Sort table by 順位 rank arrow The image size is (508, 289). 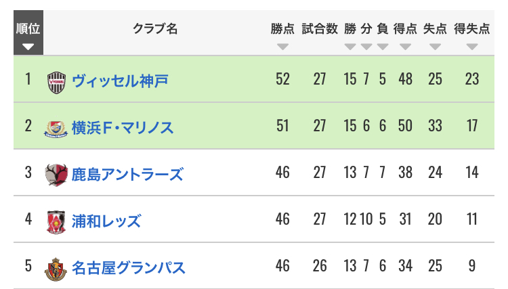point(28,47)
